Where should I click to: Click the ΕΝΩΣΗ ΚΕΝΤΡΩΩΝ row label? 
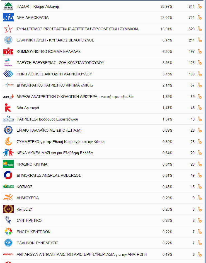34,232
